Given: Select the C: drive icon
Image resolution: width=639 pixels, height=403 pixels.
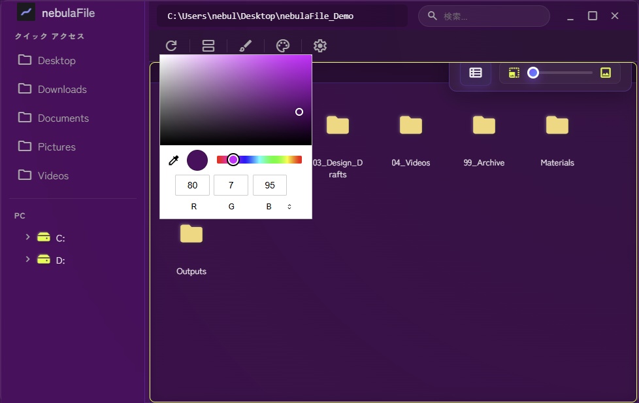Looking at the screenshot, I should pyautogui.click(x=44, y=237).
